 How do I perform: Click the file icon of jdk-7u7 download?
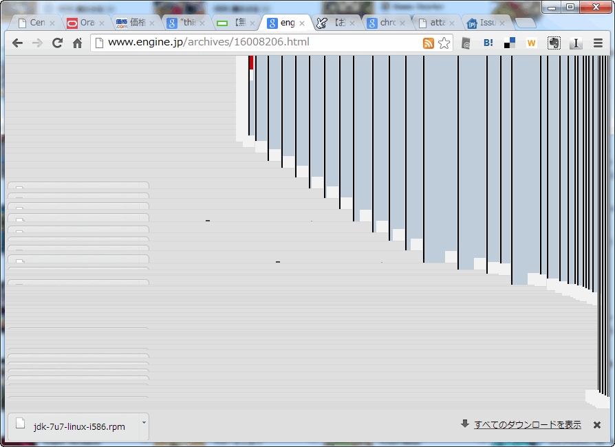[21, 424]
